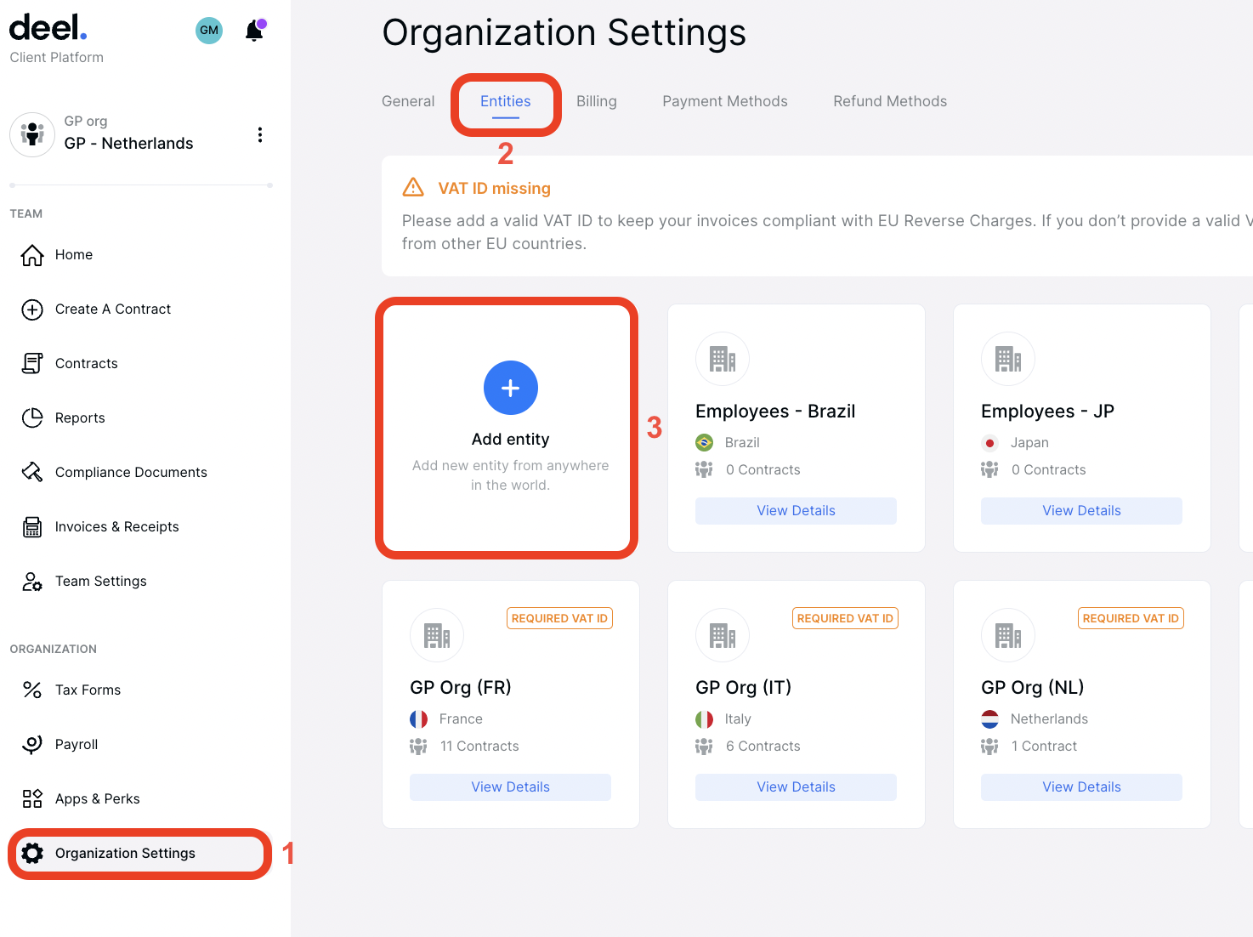The image size is (1253, 937).
Task: Click Add entity card
Action: (510, 428)
